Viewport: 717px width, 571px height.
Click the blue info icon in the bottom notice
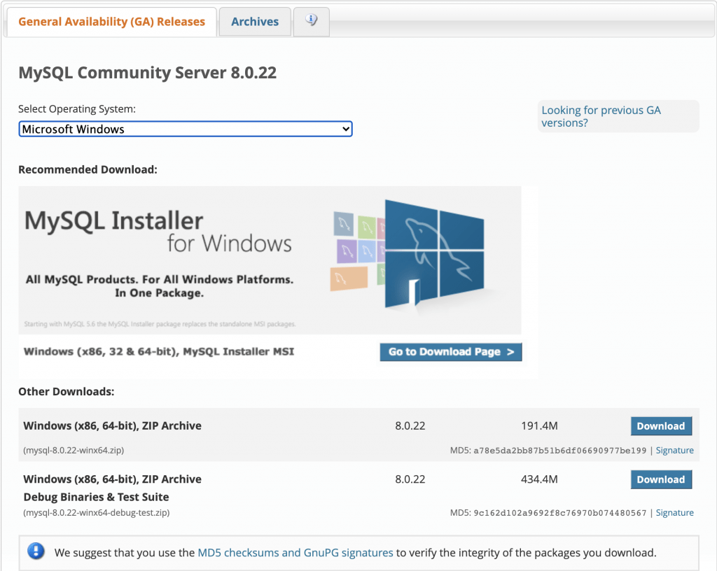[36, 552]
